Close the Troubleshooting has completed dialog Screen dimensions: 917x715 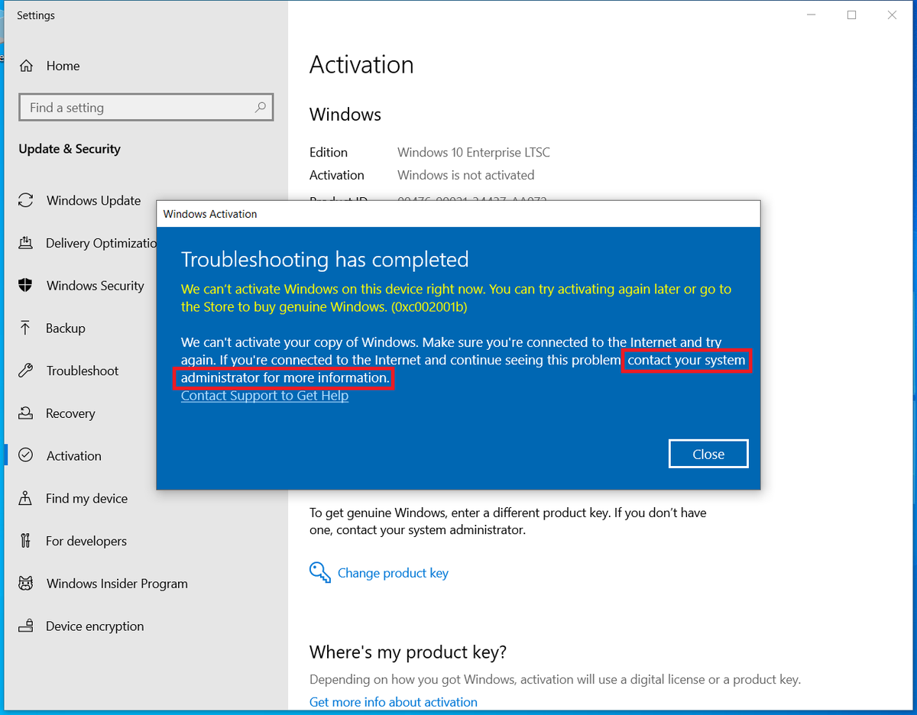708,454
